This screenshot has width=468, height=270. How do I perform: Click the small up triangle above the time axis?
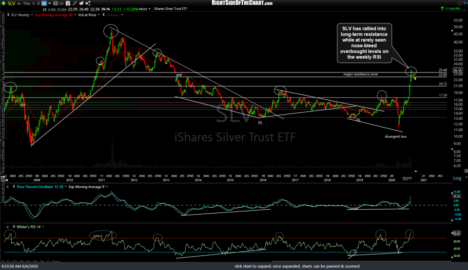[x=415, y=171]
